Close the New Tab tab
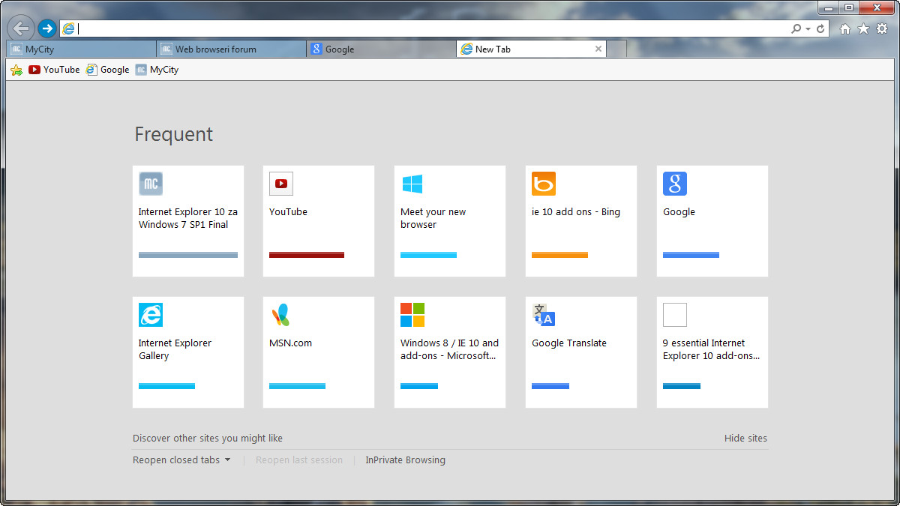Screen dimensions: 900x506 pos(598,49)
